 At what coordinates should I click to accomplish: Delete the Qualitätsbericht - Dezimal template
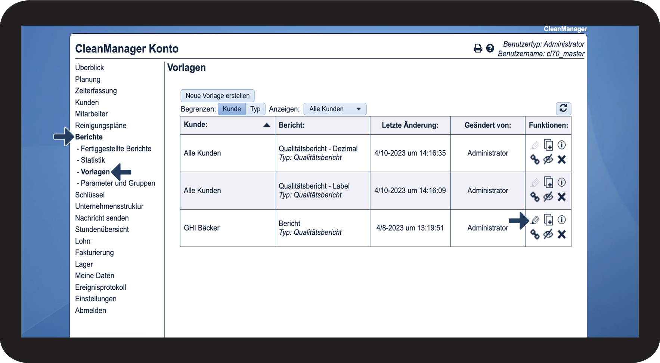[561, 160]
